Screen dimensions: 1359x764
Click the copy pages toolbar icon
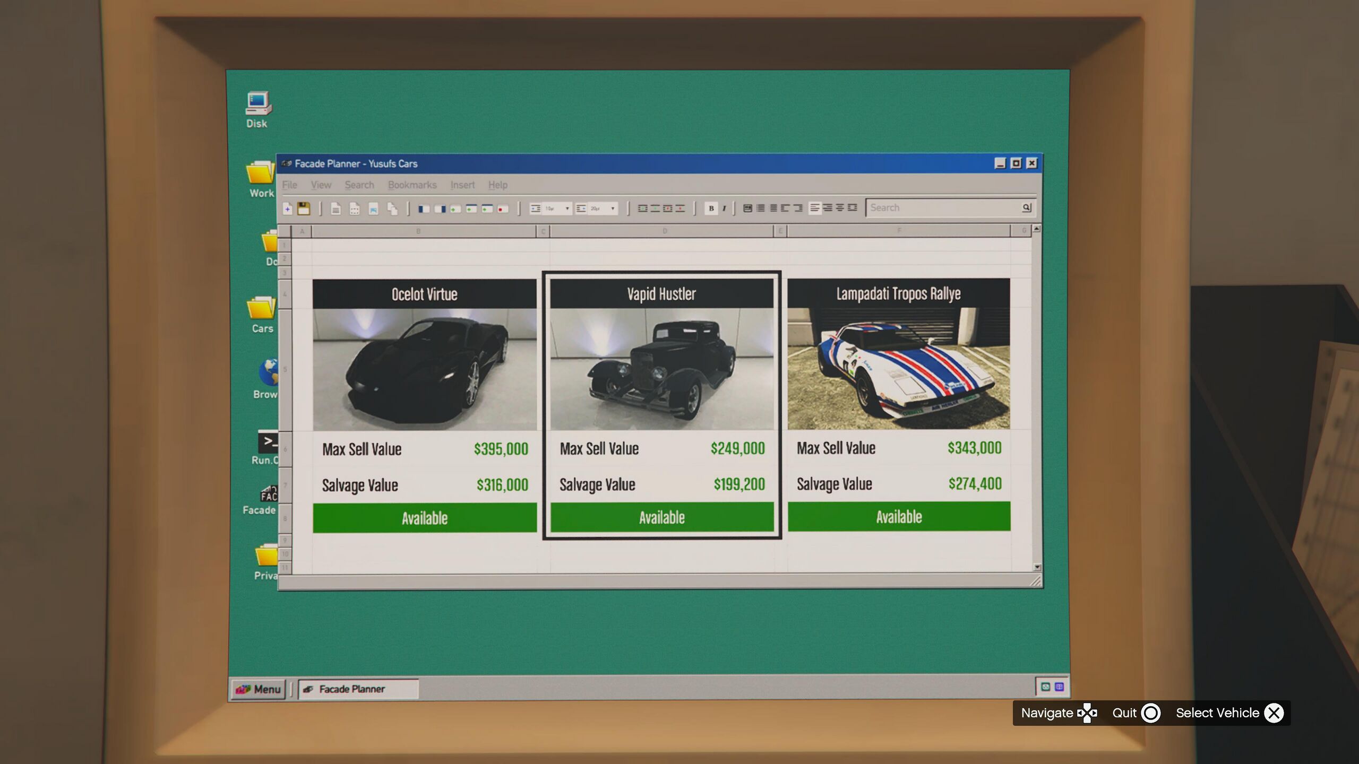tap(392, 209)
